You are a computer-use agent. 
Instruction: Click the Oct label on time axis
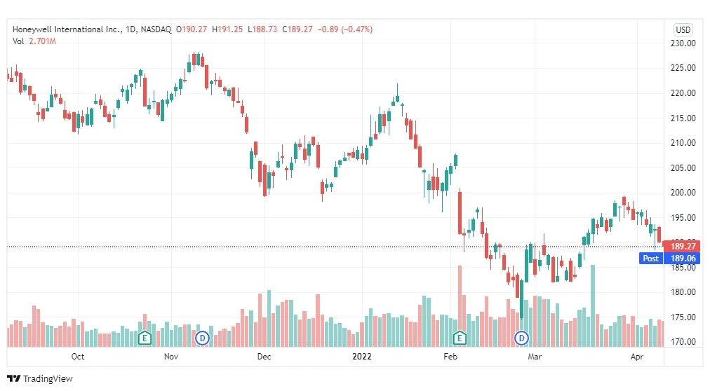point(78,357)
